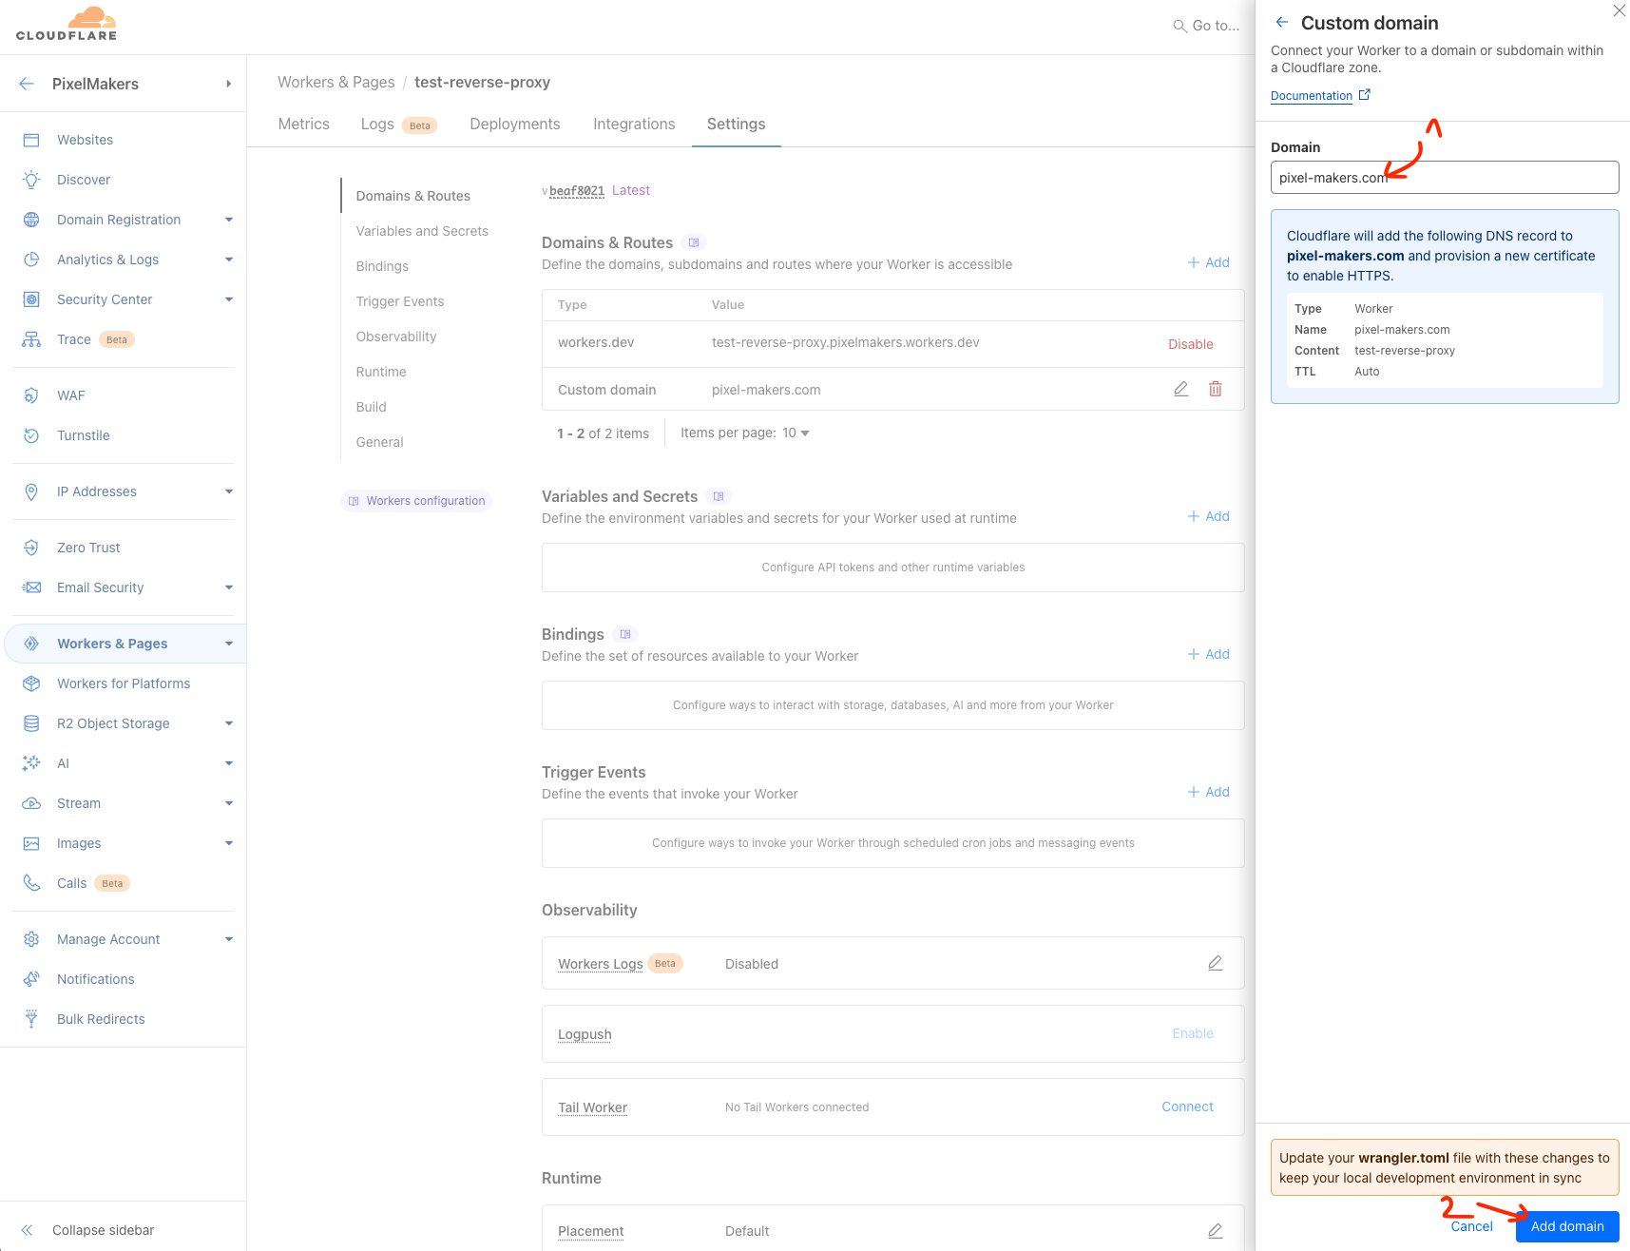Delete the custom domain with trash icon
Screen dimensions: 1630x1251
[1216, 389]
